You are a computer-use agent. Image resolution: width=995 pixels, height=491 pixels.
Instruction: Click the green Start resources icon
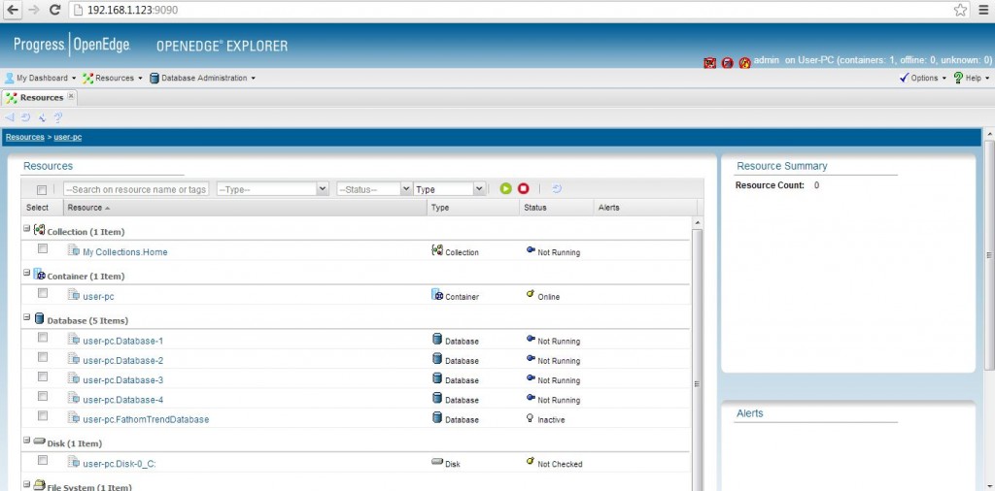pyautogui.click(x=505, y=189)
